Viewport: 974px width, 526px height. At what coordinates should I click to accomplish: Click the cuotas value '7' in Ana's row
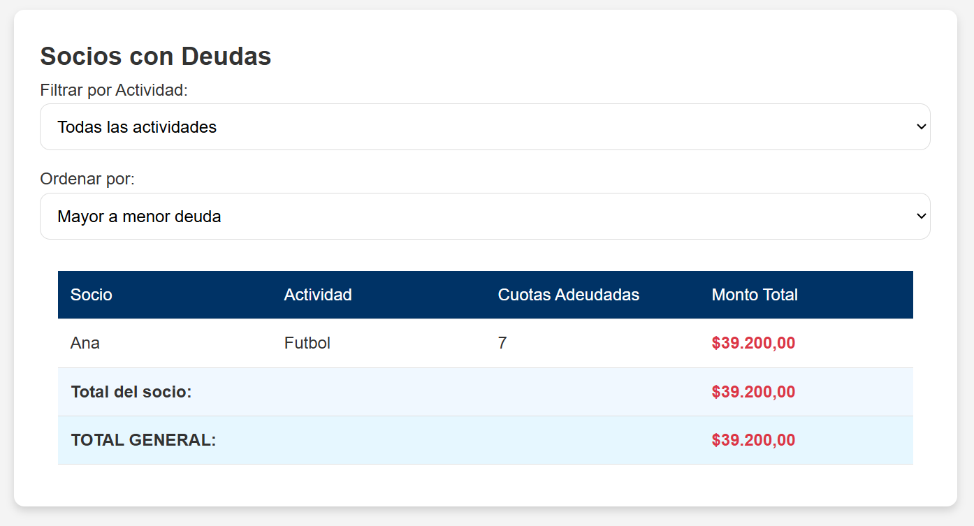click(502, 343)
